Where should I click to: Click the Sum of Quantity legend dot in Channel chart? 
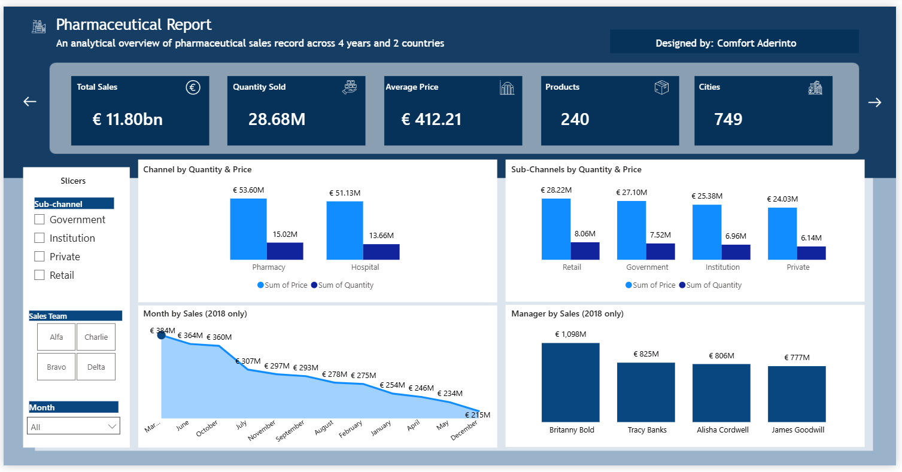(314, 285)
